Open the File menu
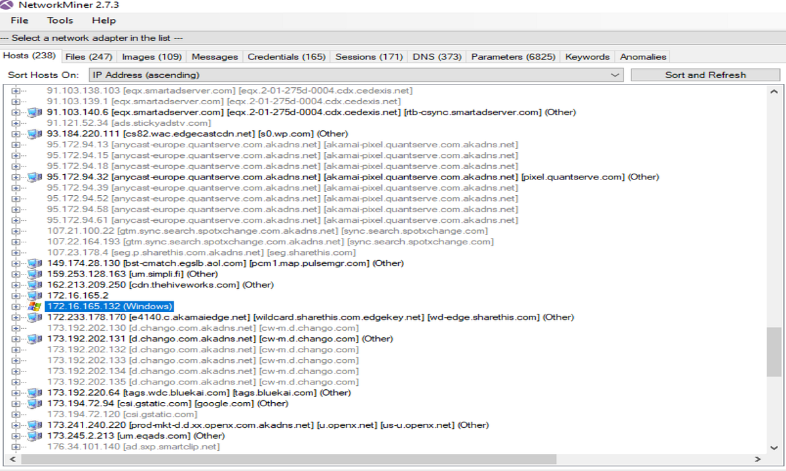Image resolution: width=786 pixels, height=471 pixels. 19,20
